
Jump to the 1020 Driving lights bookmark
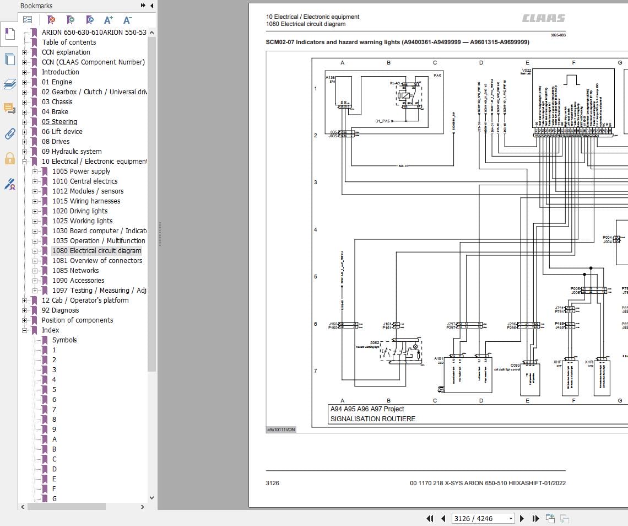80,211
